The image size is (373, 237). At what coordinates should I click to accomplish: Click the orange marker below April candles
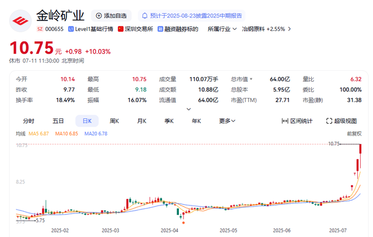[184, 223]
